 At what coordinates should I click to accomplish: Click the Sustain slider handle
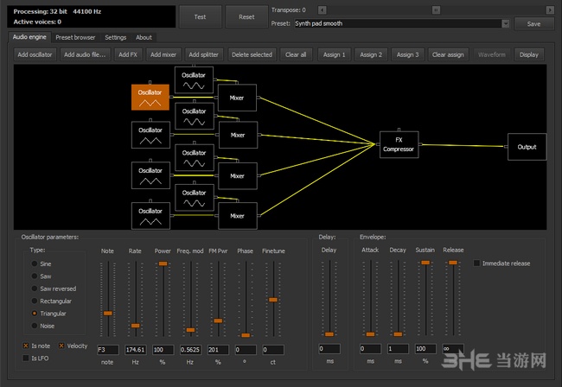click(x=425, y=263)
